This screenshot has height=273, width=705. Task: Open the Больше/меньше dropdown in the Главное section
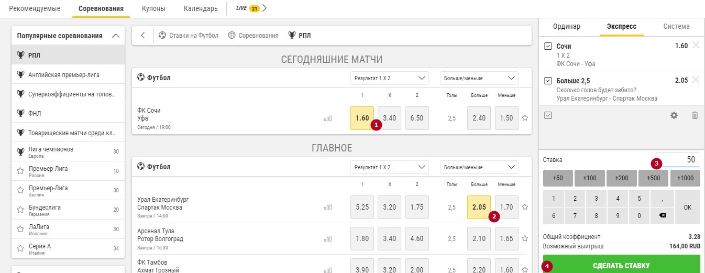pyautogui.click(x=479, y=167)
